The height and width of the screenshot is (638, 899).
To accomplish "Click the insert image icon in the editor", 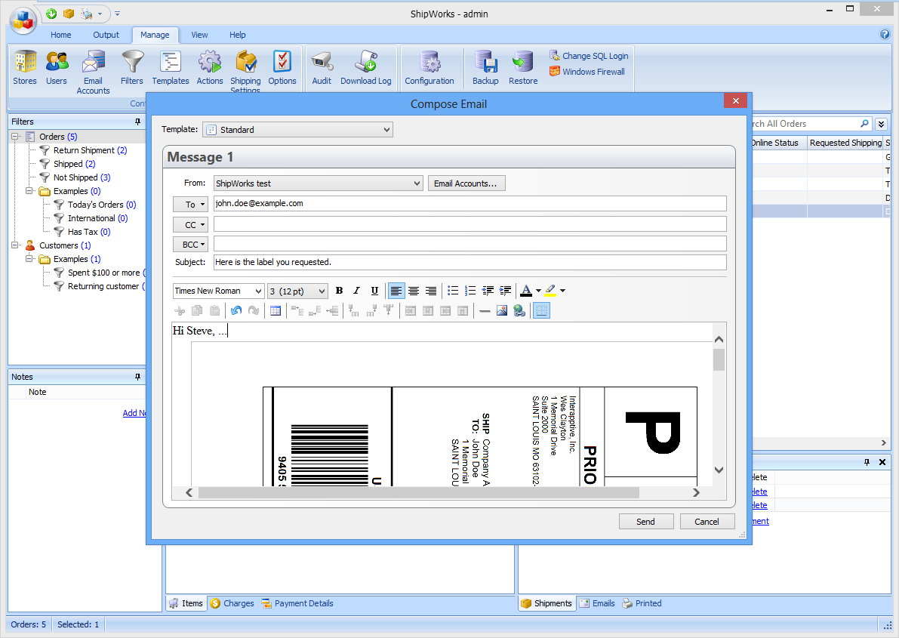I will tap(502, 310).
